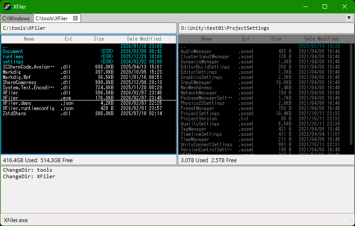The width and height of the screenshot is (355, 226).
Task: Select the parent directory '..' in right pane
Action: [x=264, y=46]
